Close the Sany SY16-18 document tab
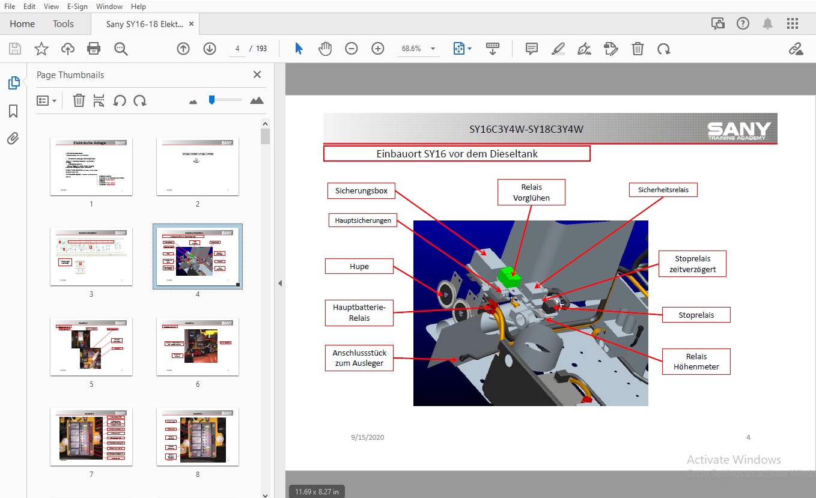This screenshot has width=816, height=498. [x=192, y=24]
